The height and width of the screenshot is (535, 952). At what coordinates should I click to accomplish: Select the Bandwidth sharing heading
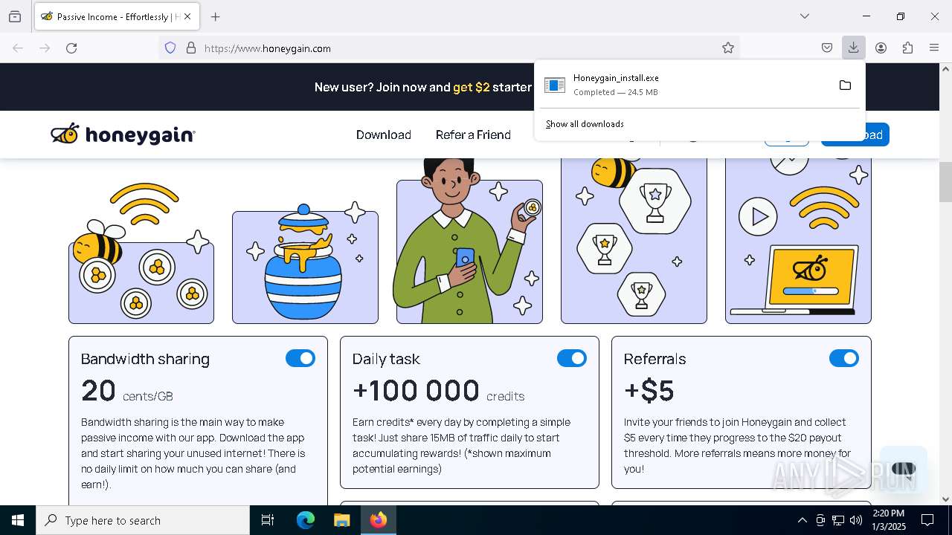[x=145, y=359]
